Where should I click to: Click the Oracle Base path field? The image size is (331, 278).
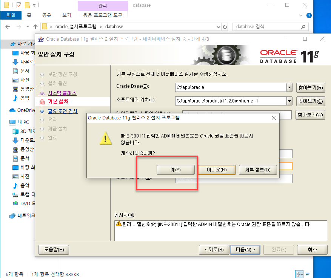pyautogui.click(x=231, y=87)
